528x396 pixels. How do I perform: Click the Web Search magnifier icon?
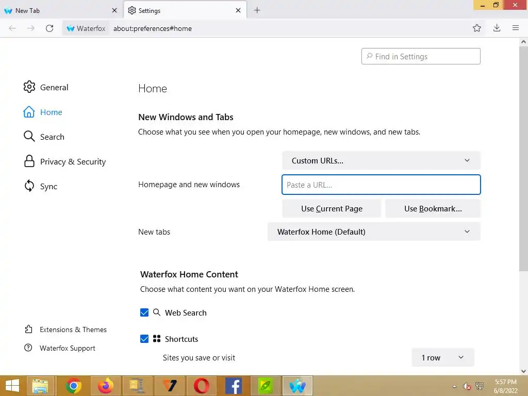[157, 312]
